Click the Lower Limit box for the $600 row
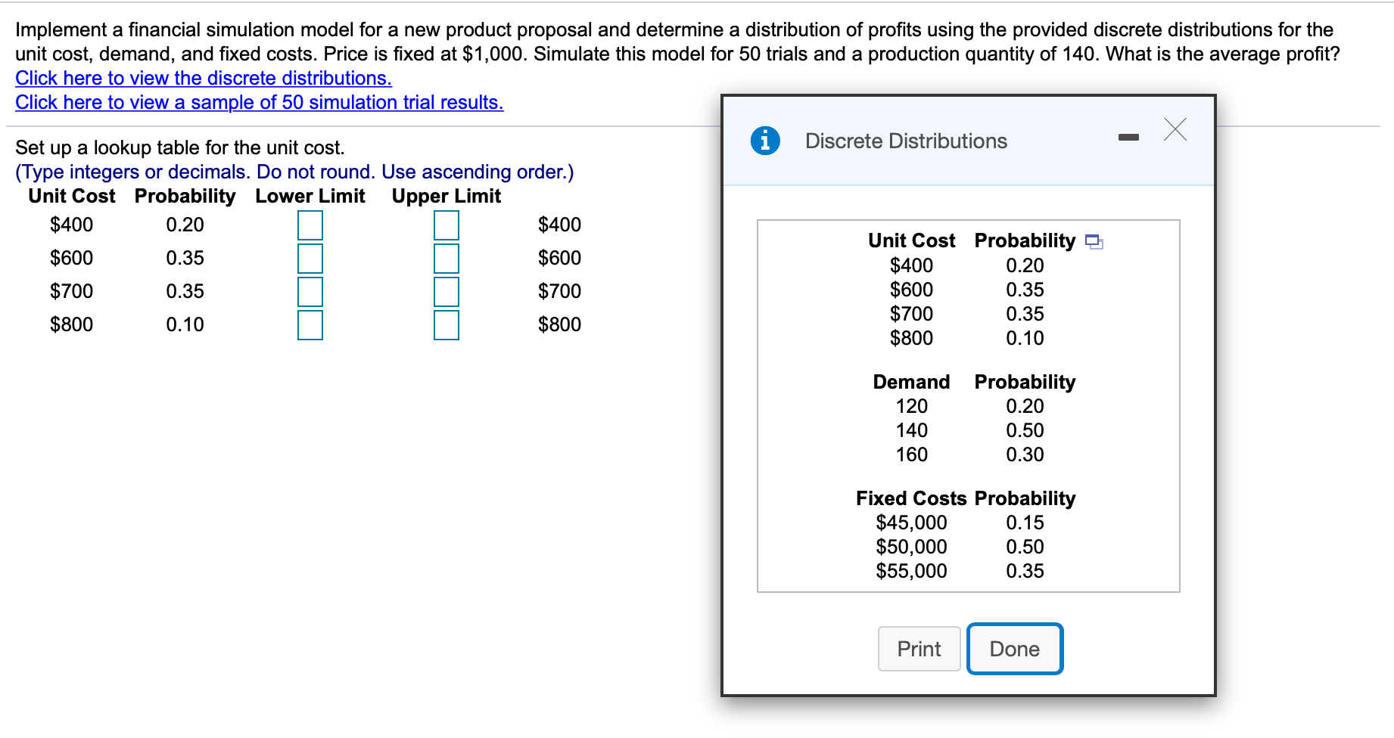The height and width of the screenshot is (738, 1394). tap(310, 257)
